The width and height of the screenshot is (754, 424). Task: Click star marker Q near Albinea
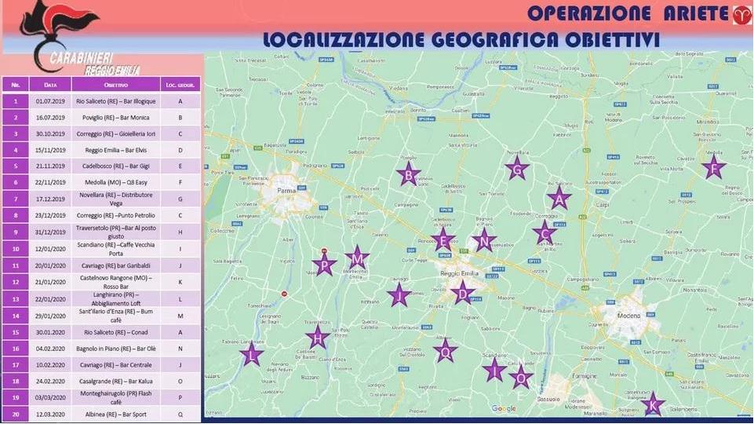[x=445, y=350]
